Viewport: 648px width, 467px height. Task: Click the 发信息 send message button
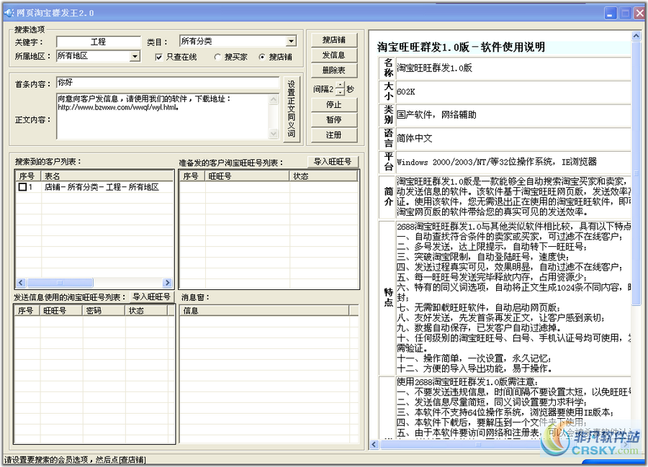point(334,55)
